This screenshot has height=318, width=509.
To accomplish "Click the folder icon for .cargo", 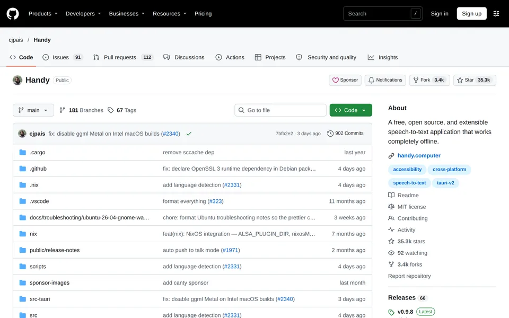I will [22, 152].
